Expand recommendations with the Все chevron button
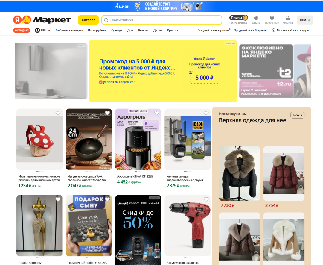 point(297,115)
